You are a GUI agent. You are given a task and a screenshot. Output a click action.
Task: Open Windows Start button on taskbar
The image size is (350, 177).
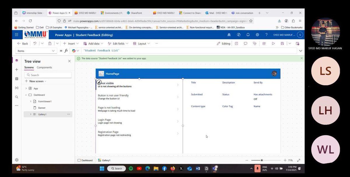102,168
